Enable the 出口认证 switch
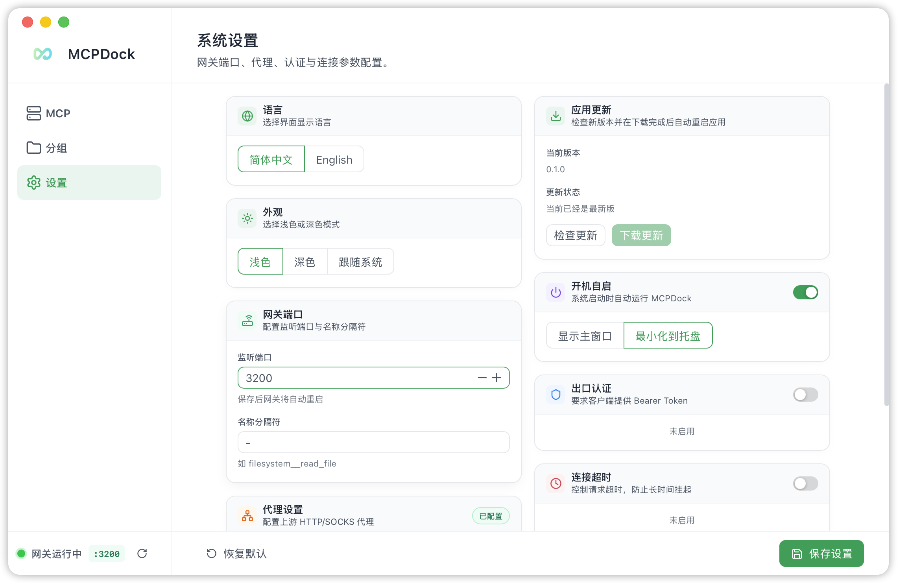This screenshot has height=583, width=897. [x=805, y=395]
